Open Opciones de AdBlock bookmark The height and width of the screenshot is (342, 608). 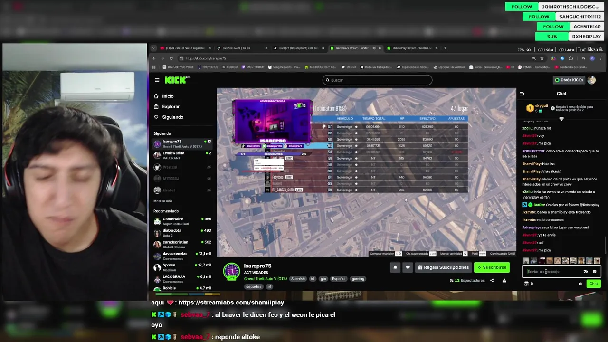click(x=450, y=67)
